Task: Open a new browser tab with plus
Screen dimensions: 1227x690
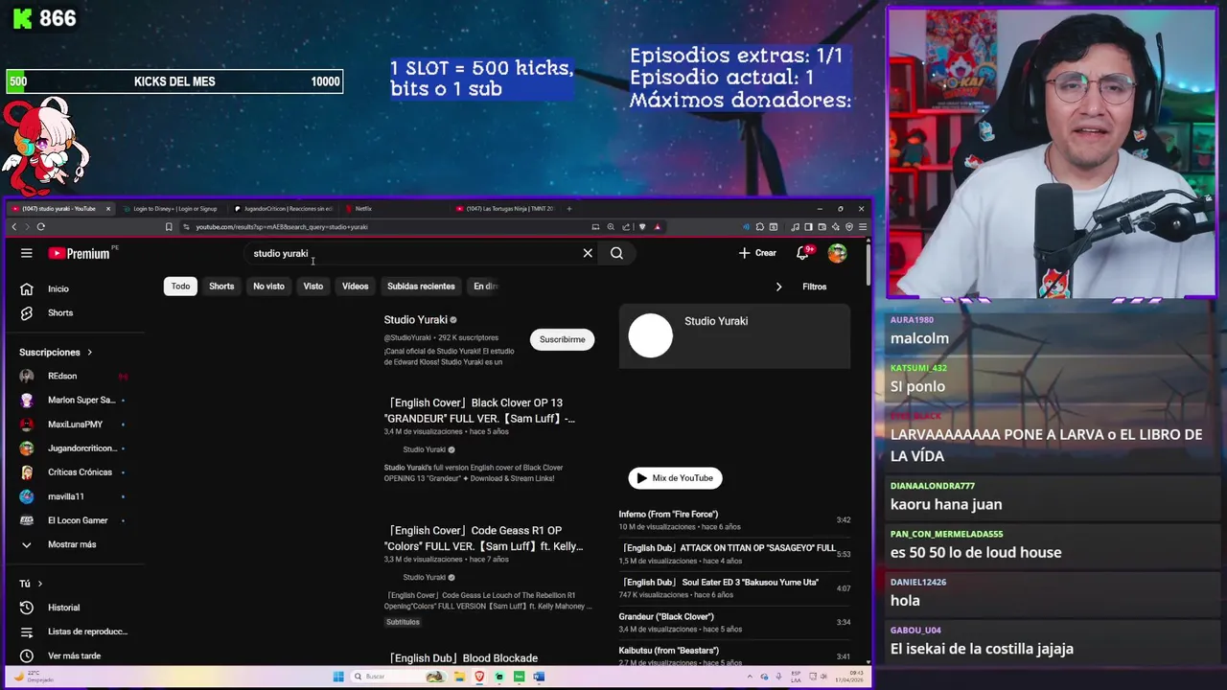Action: pos(569,208)
